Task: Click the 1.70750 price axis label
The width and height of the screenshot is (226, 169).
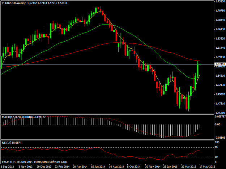Action: coord(220,10)
